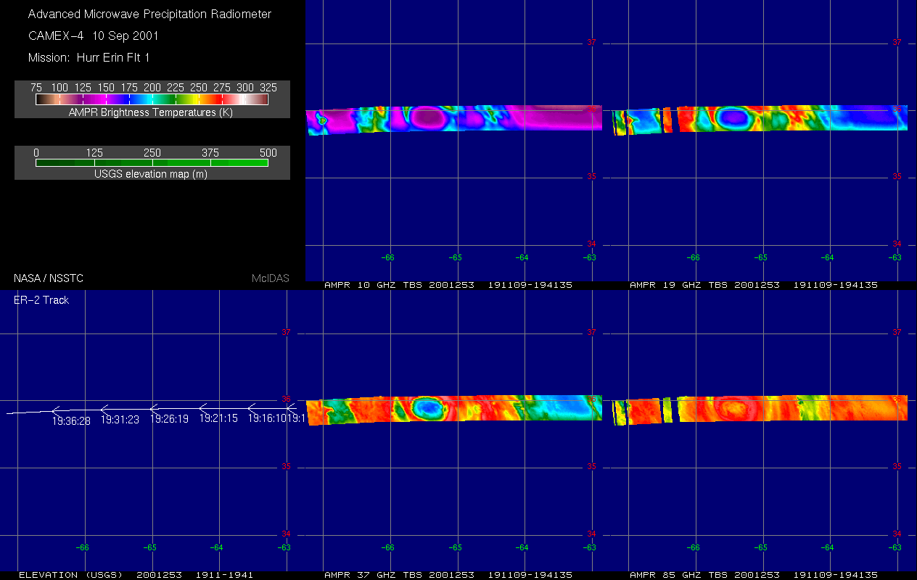The image size is (917, 580).
Task: Select the 19:36:28 timestamp on the ER-2 track
Action: click(71, 420)
